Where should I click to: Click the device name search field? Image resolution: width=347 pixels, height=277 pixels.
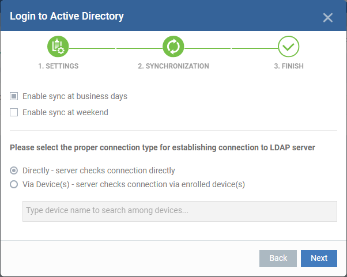(180, 211)
